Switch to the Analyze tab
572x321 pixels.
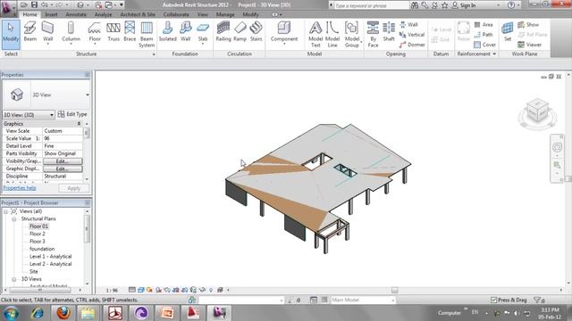(x=103, y=14)
